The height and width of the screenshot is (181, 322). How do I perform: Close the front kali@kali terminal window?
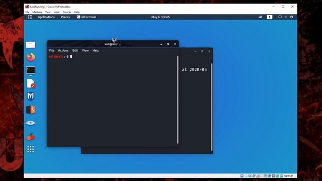tap(175, 44)
